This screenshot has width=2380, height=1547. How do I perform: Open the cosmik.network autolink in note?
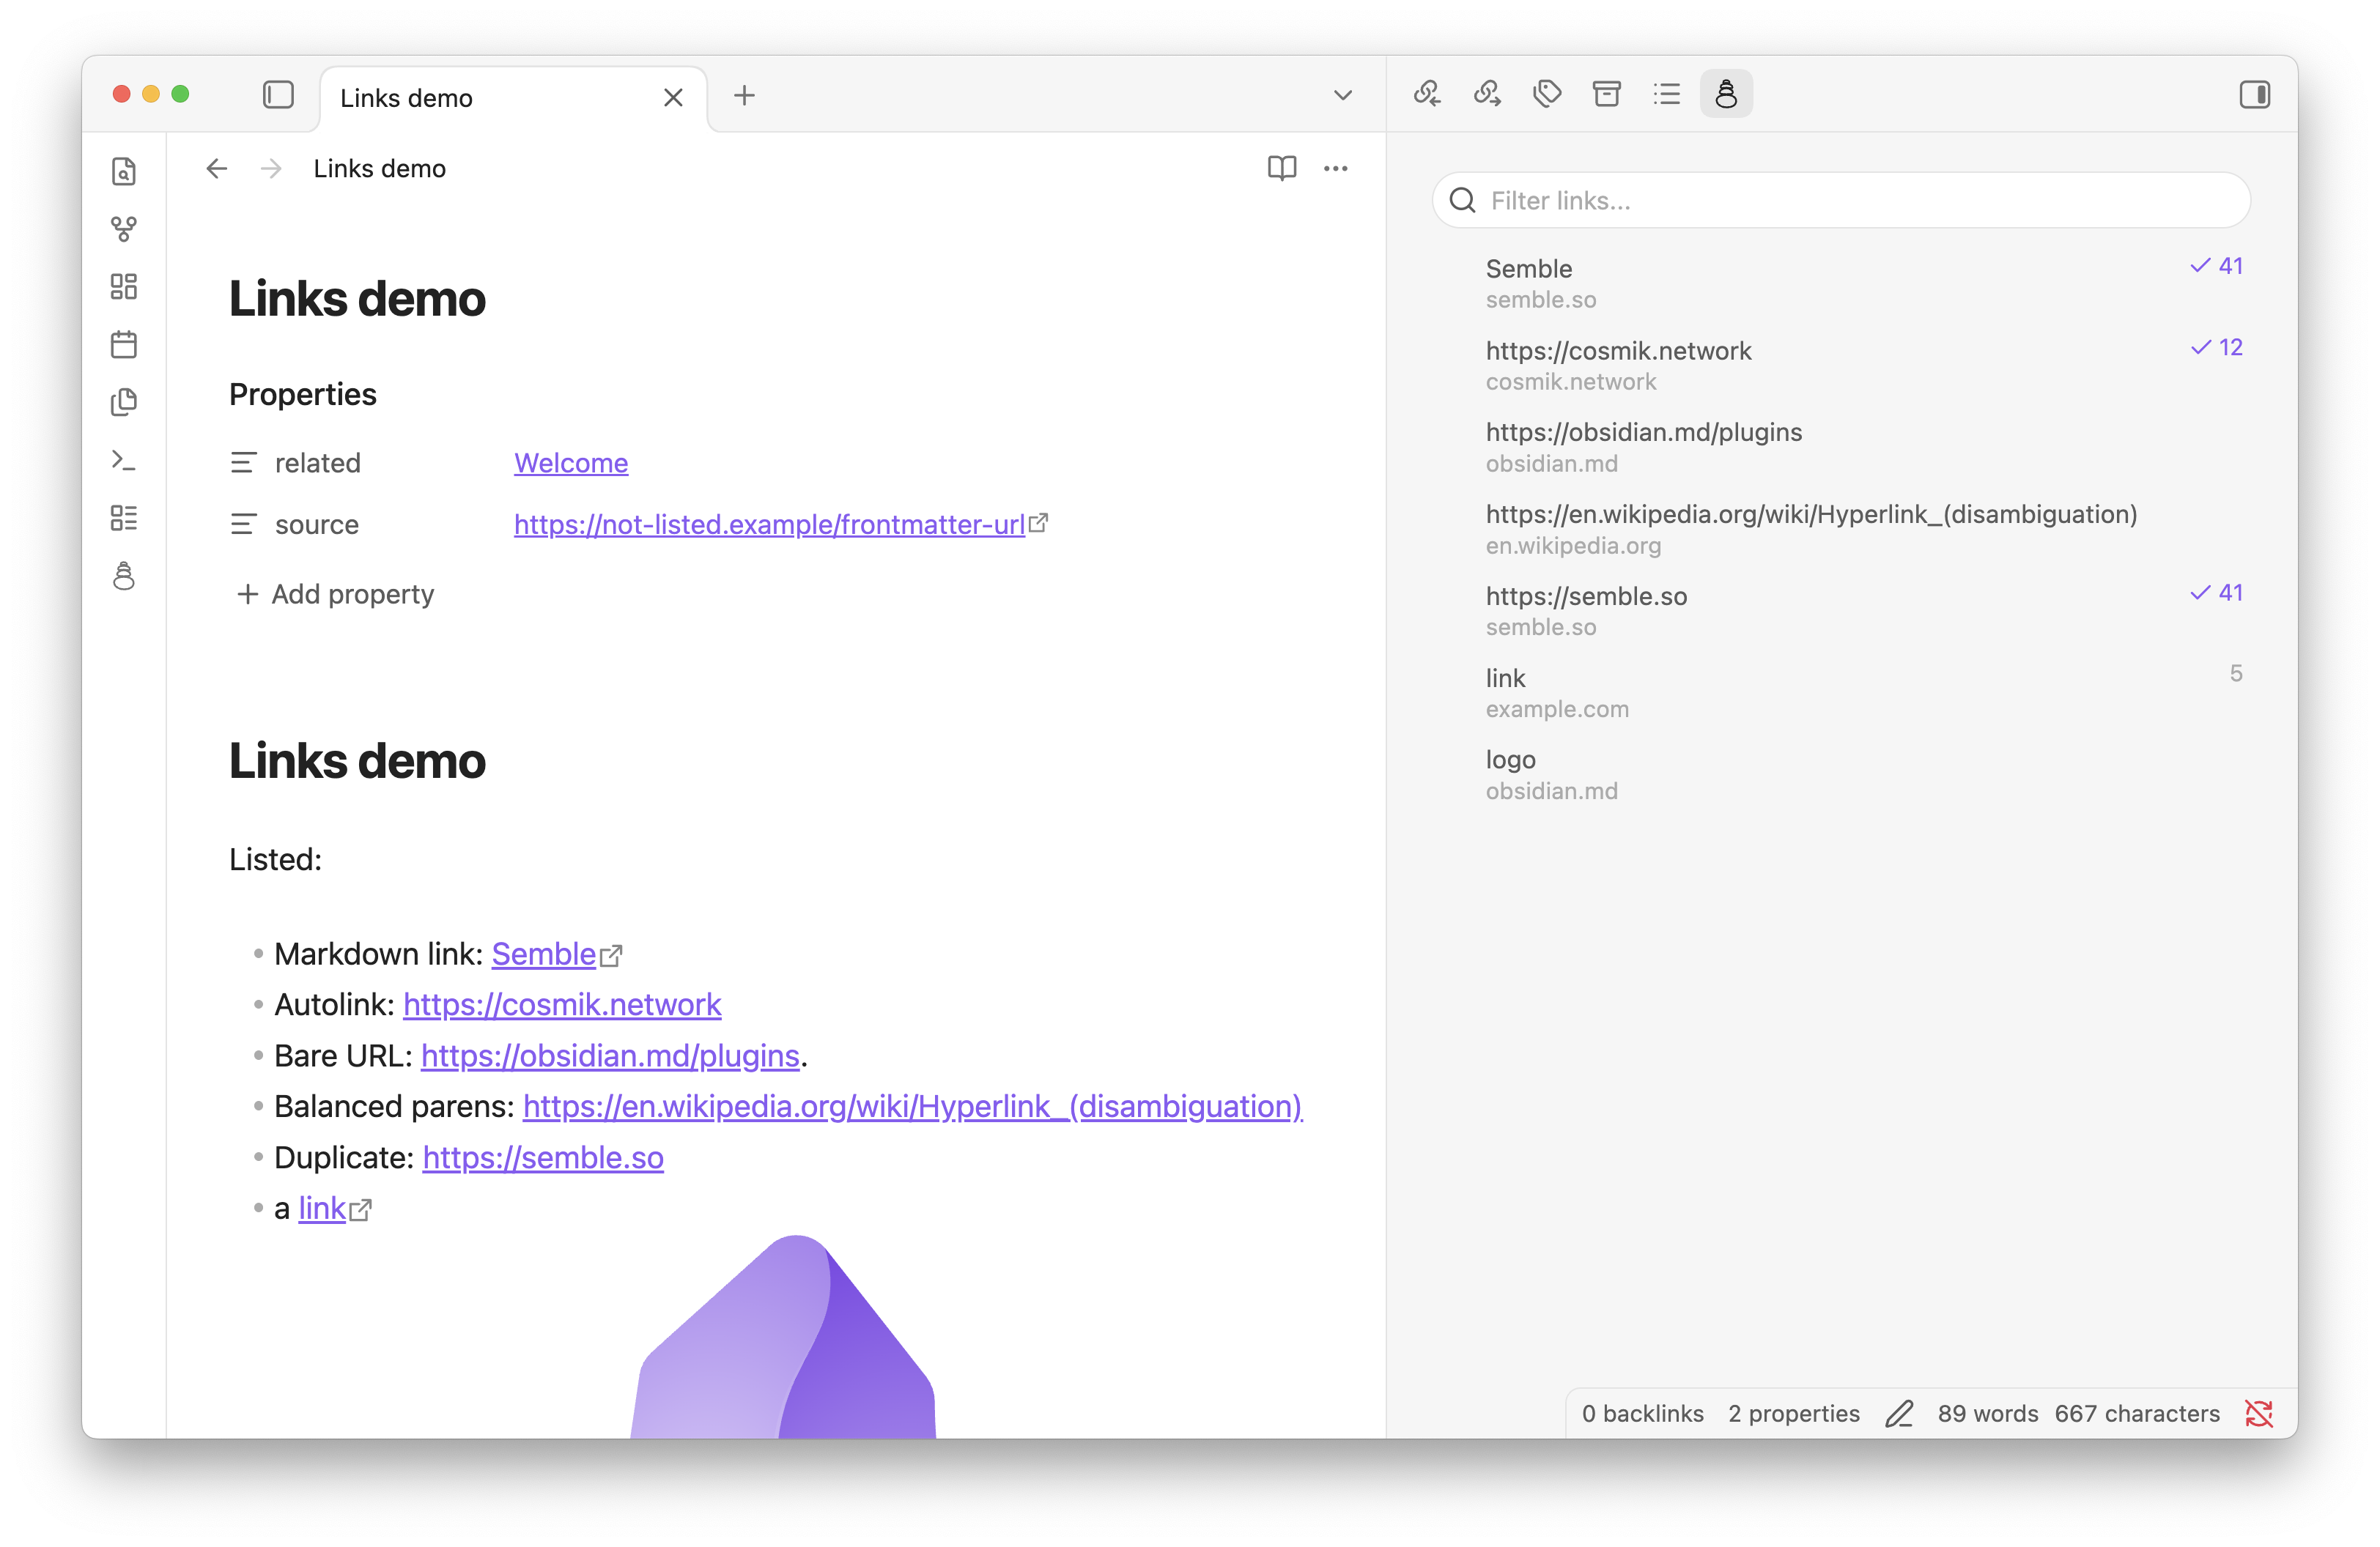(x=562, y=1004)
